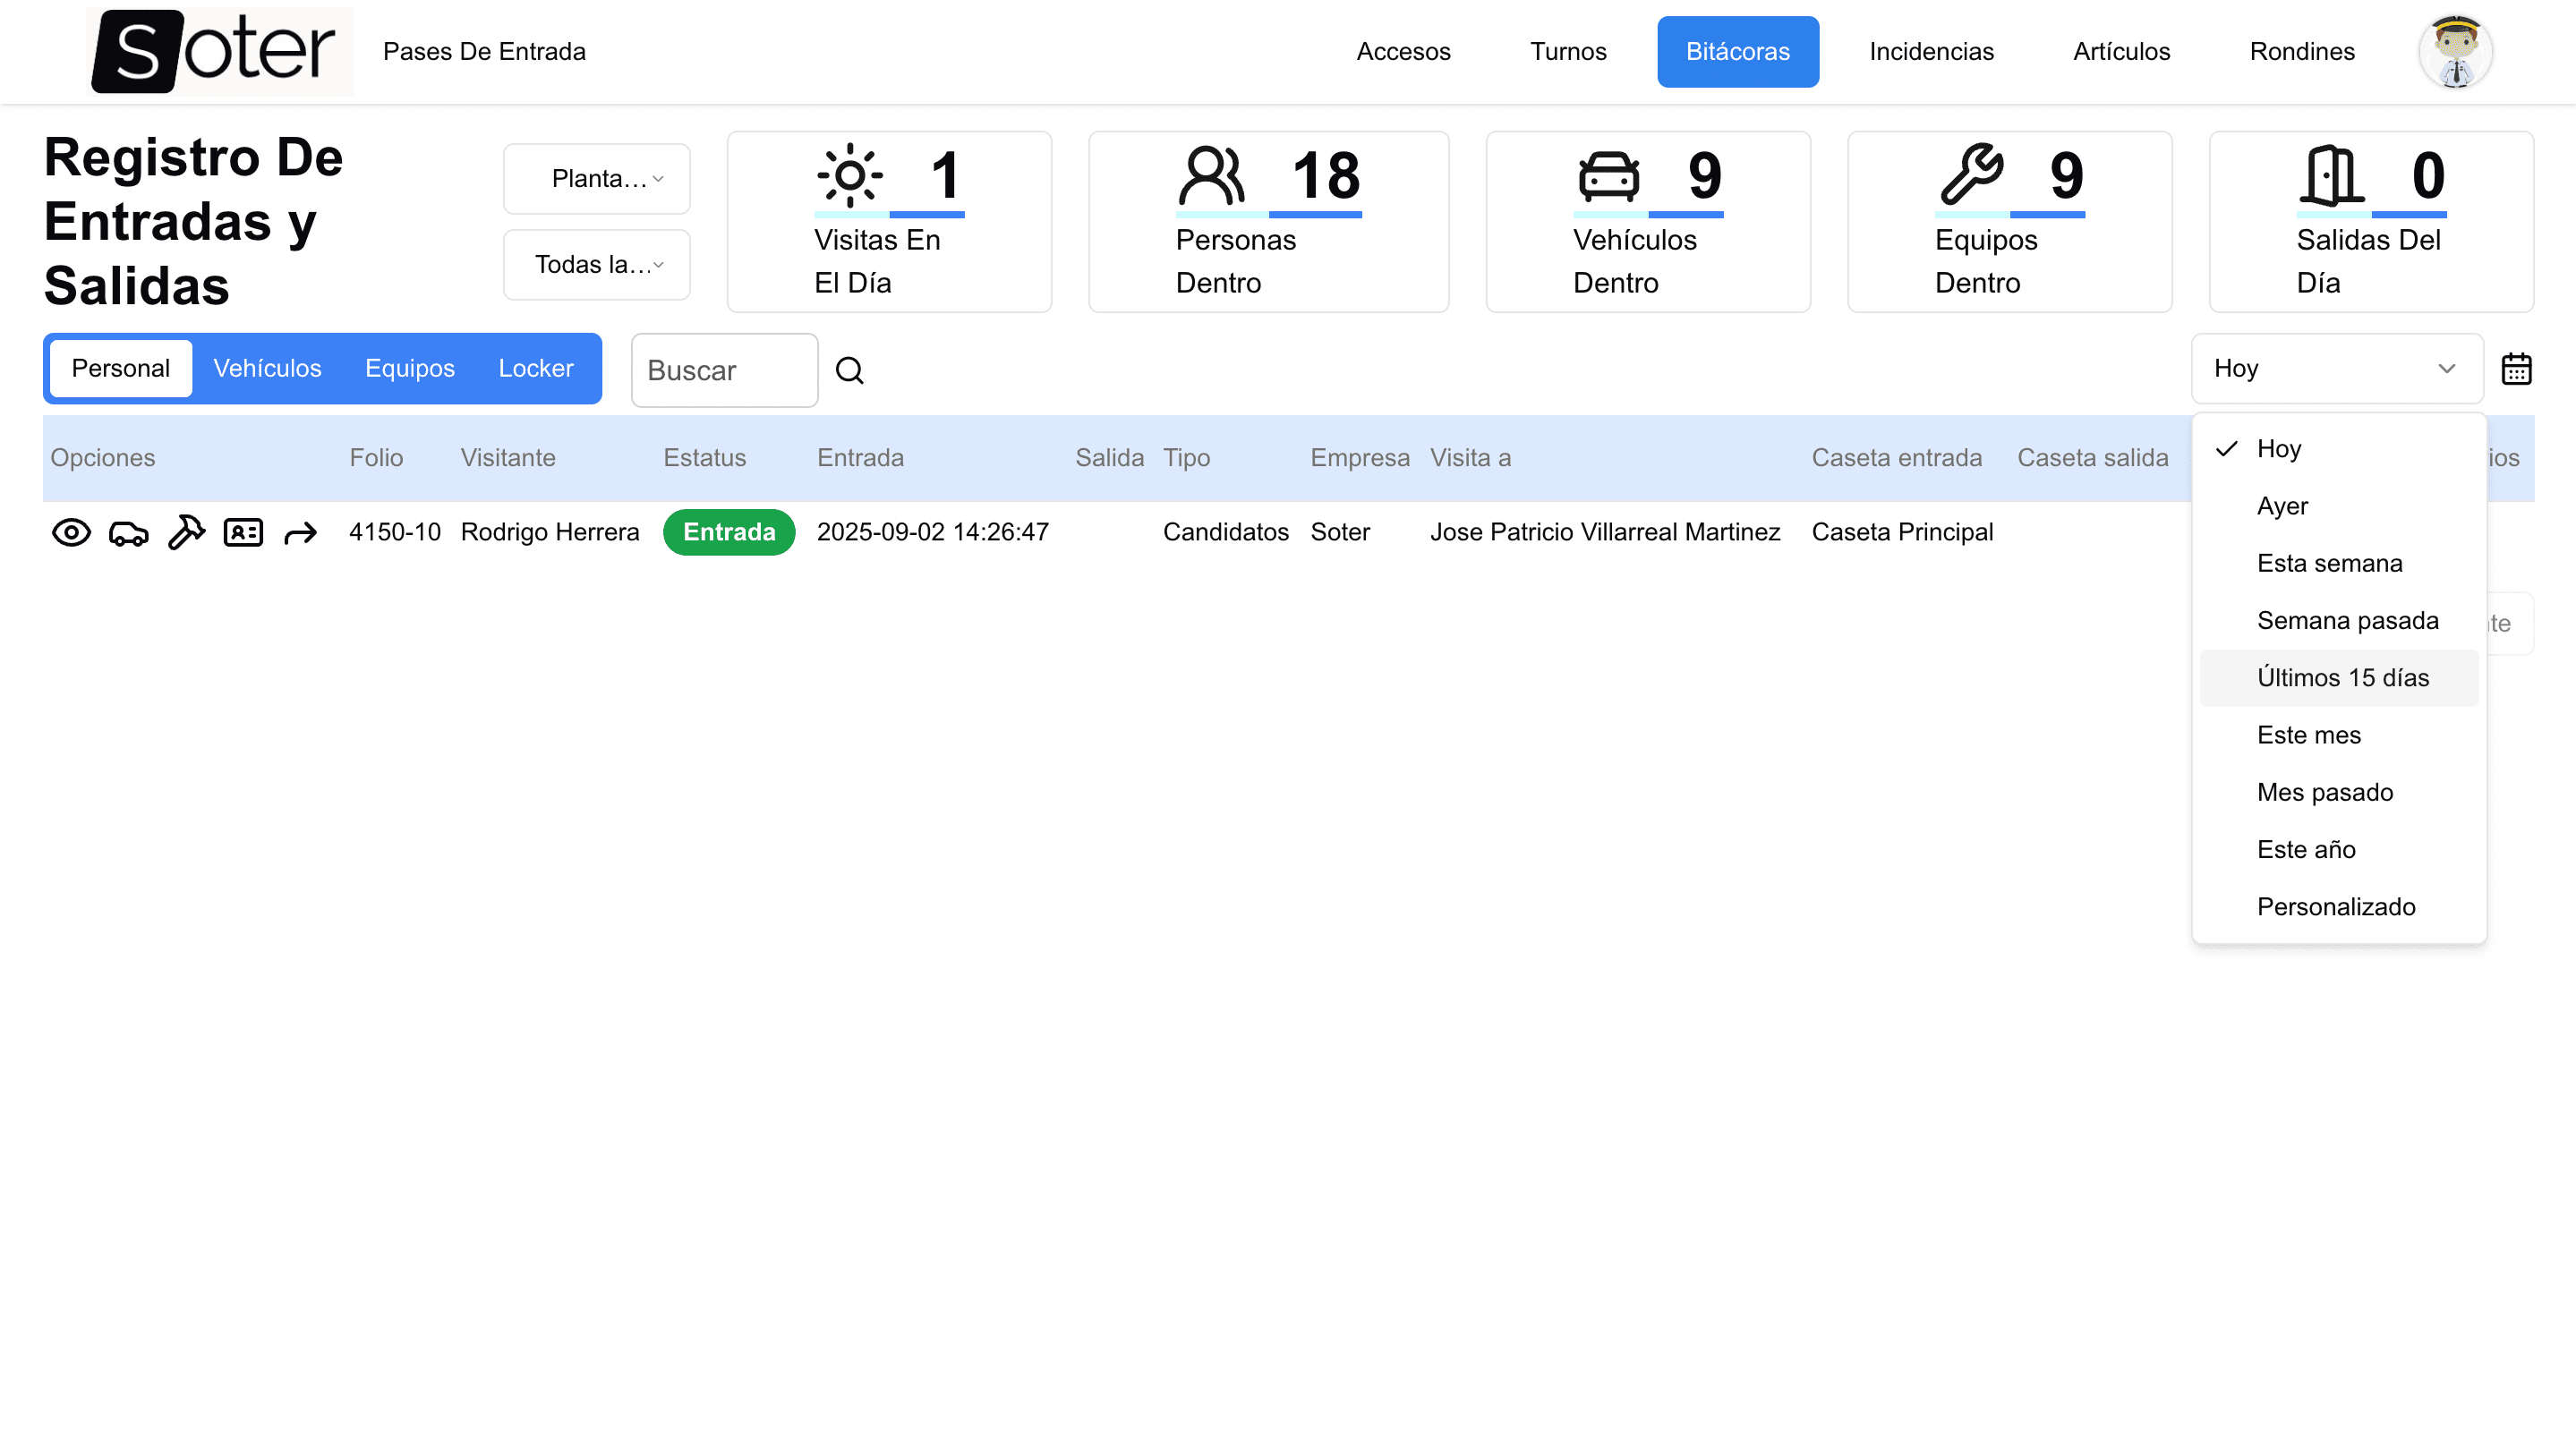
Task: Open the calendar icon next to date filter
Action: point(2515,369)
